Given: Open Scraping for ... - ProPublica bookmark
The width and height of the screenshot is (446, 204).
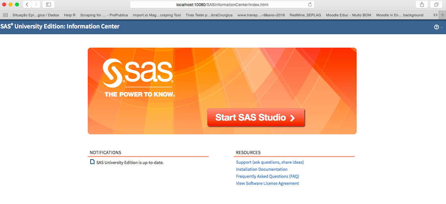Looking at the screenshot, I should (x=104, y=15).
